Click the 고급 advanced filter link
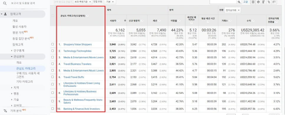The image size is (285, 115). point(245,2)
